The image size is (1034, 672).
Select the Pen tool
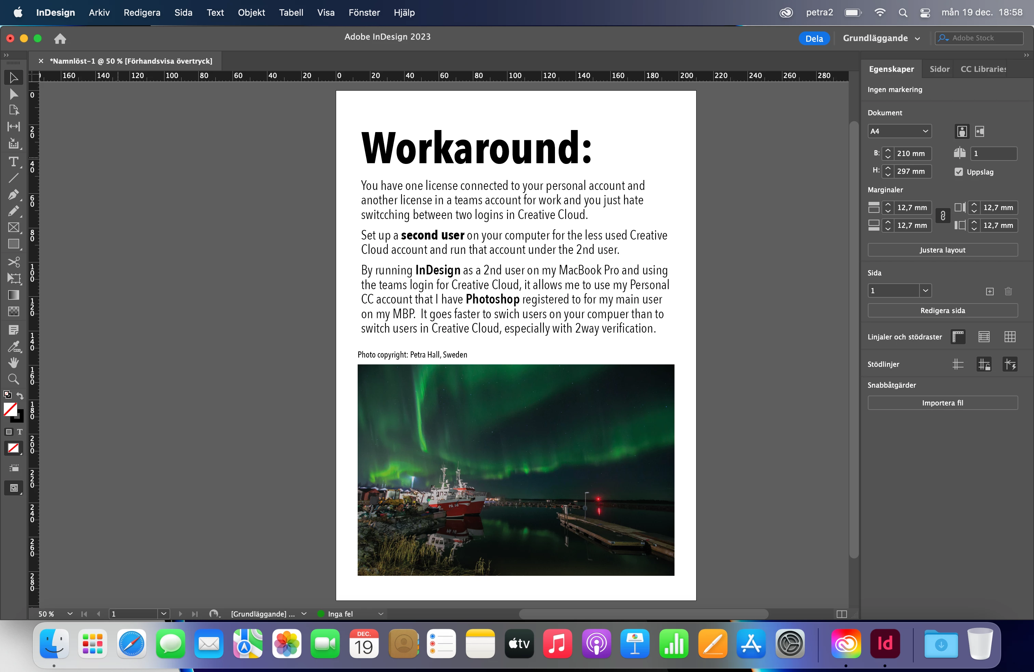[13, 194]
